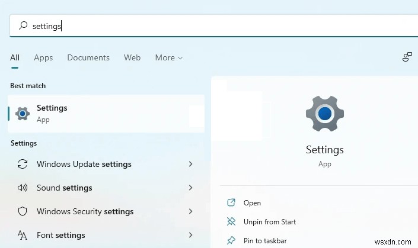Click the Windows Security shield icon
Image resolution: width=418 pixels, height=248 pixels.
pyautogui.click(x=23, y=211)
